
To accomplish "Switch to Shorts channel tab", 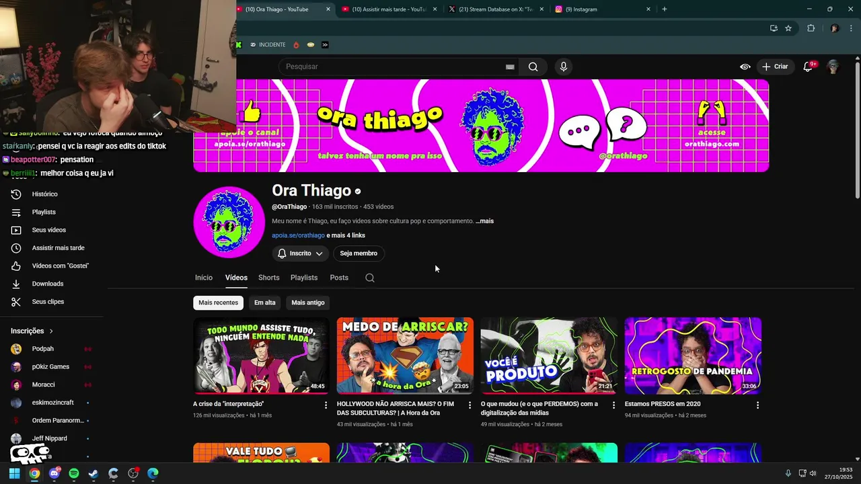I will coord(269,278).
